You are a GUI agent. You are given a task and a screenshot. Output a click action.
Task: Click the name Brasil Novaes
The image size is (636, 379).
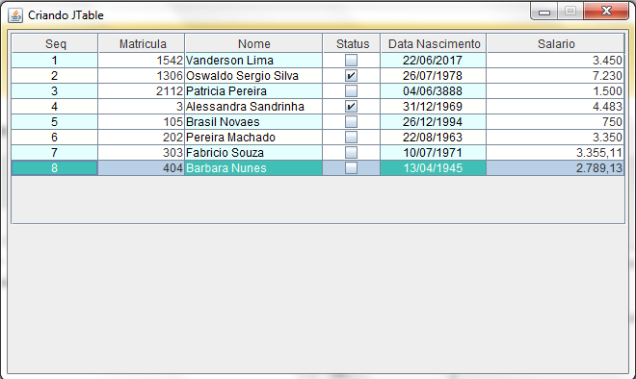click(x=253, y=122)
